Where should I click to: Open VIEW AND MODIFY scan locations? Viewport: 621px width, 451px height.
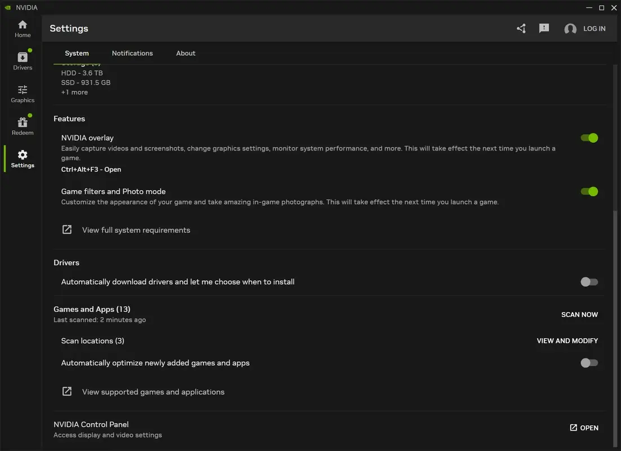[567, 341]
